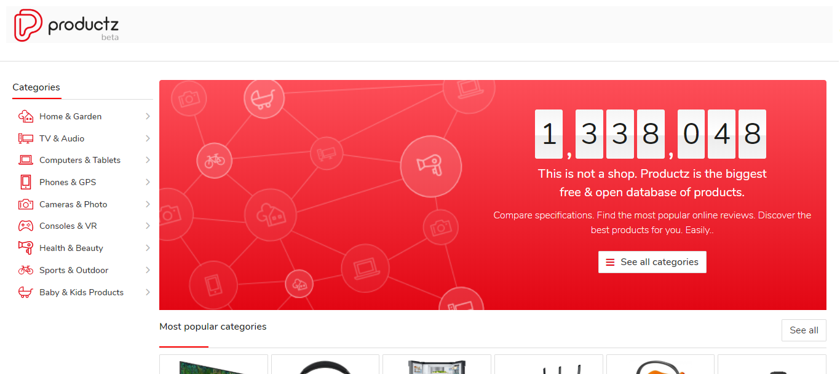
Task: Click the Cameras & Photo camera icon
Action: click(x=25, y=204)
